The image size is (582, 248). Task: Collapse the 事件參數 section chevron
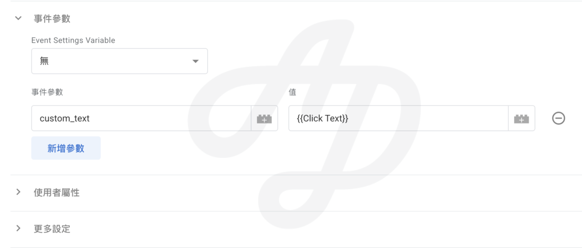pos(18,19)
